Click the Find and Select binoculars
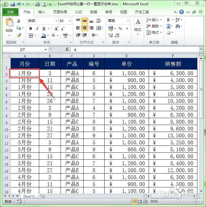The image size is (206, 207). point(177,26)
